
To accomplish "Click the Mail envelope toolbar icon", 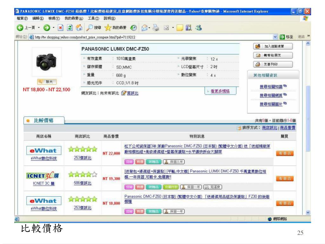I will point(144,28).
